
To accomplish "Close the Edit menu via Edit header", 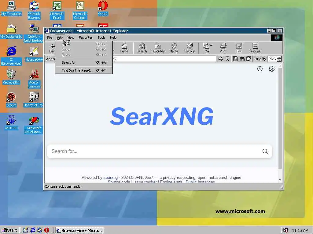I will 60,37.
